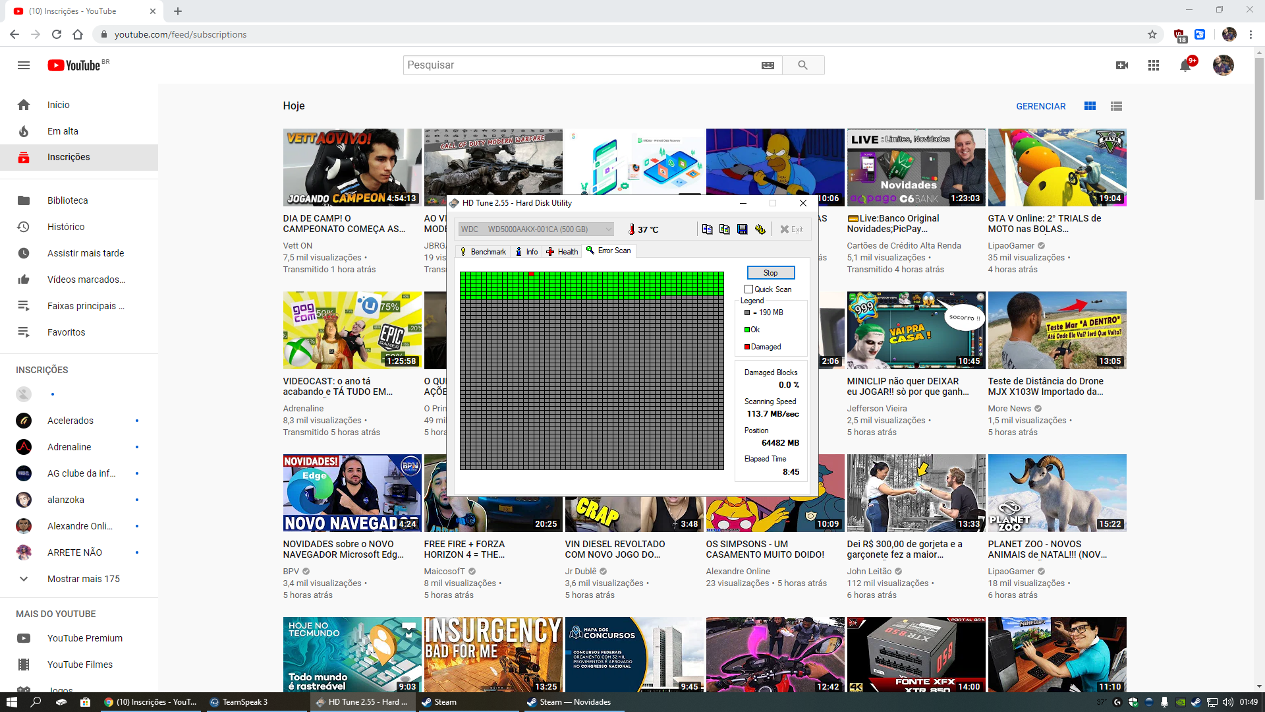
Task: Open Vídeos marcados playlist
Action: pyautogui.click(x=79, y=280)
